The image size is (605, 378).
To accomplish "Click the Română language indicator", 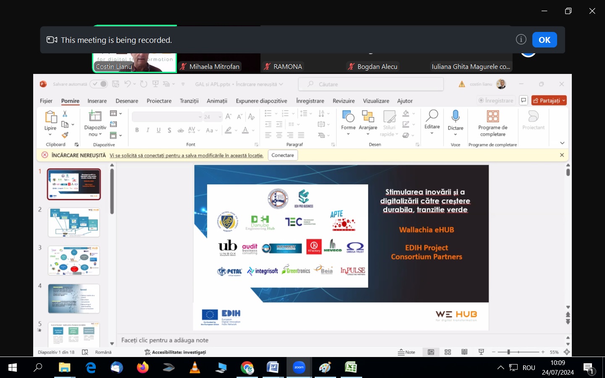I will [x=103, y=352].
